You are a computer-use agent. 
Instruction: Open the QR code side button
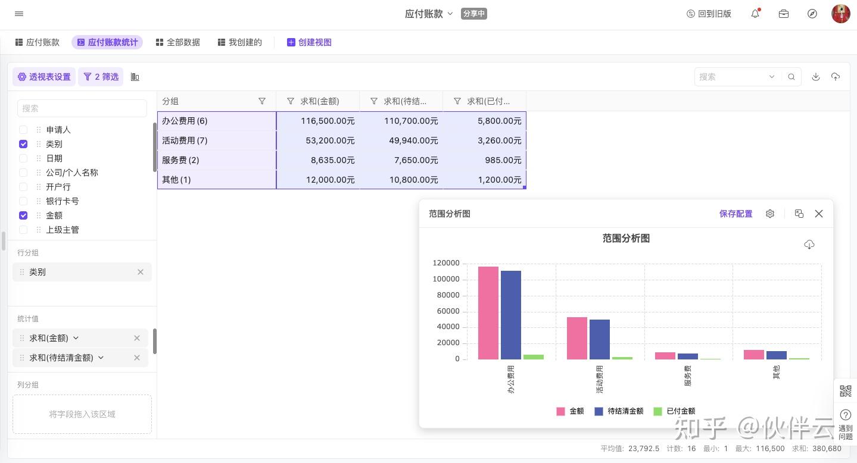click(846, 391)
